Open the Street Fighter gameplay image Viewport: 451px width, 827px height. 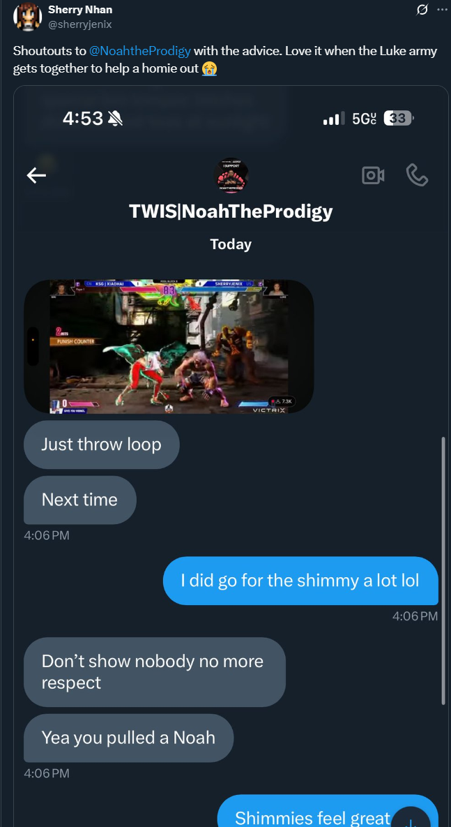pyautogui.click(x=169, y=346)
